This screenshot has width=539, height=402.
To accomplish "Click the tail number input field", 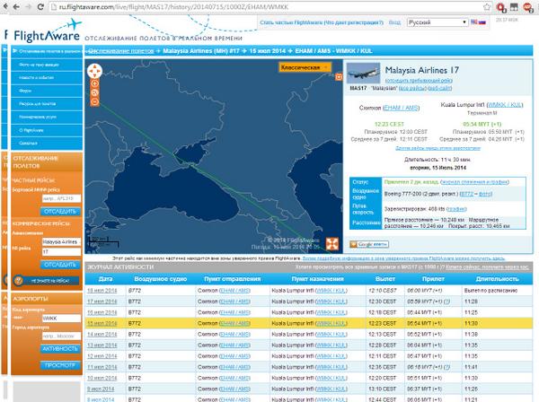I will (61, 198).
